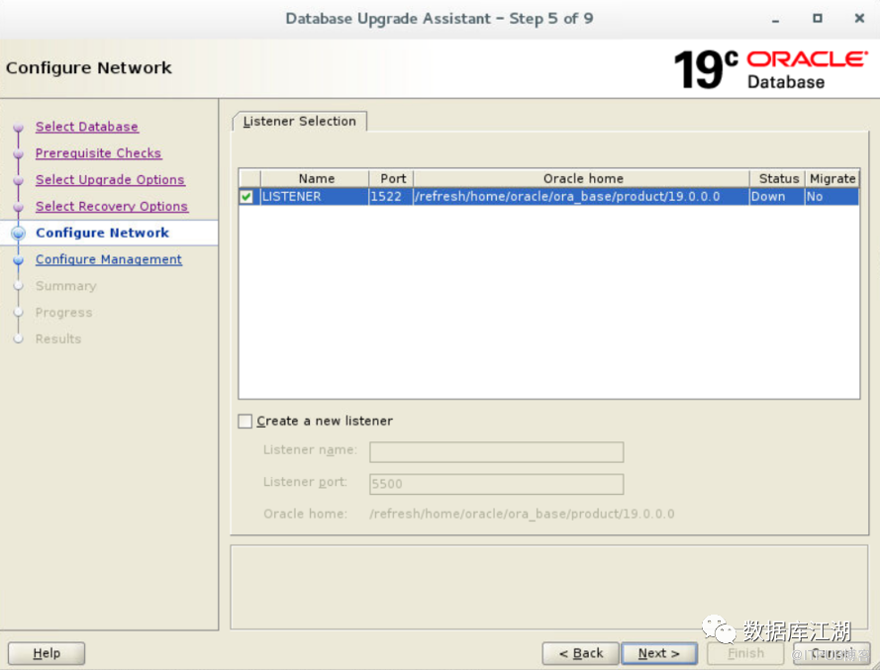The height and width of the screenshot is (670, 880).
Task: Click the Configure Management step bullet icon
Action: point(18,260)
